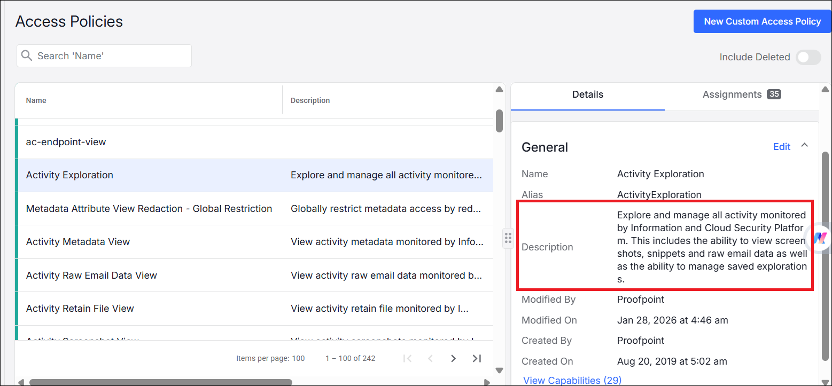This screenshot has width=832, height=386.
Task: Click the search magnifier icon
Action: [x=27, y=56]
